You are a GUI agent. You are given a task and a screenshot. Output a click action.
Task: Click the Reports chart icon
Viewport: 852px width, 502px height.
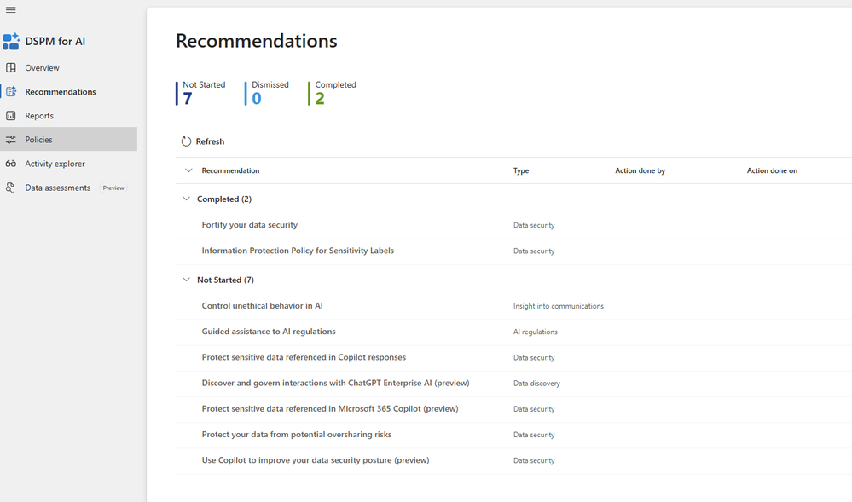click(11, 116)
